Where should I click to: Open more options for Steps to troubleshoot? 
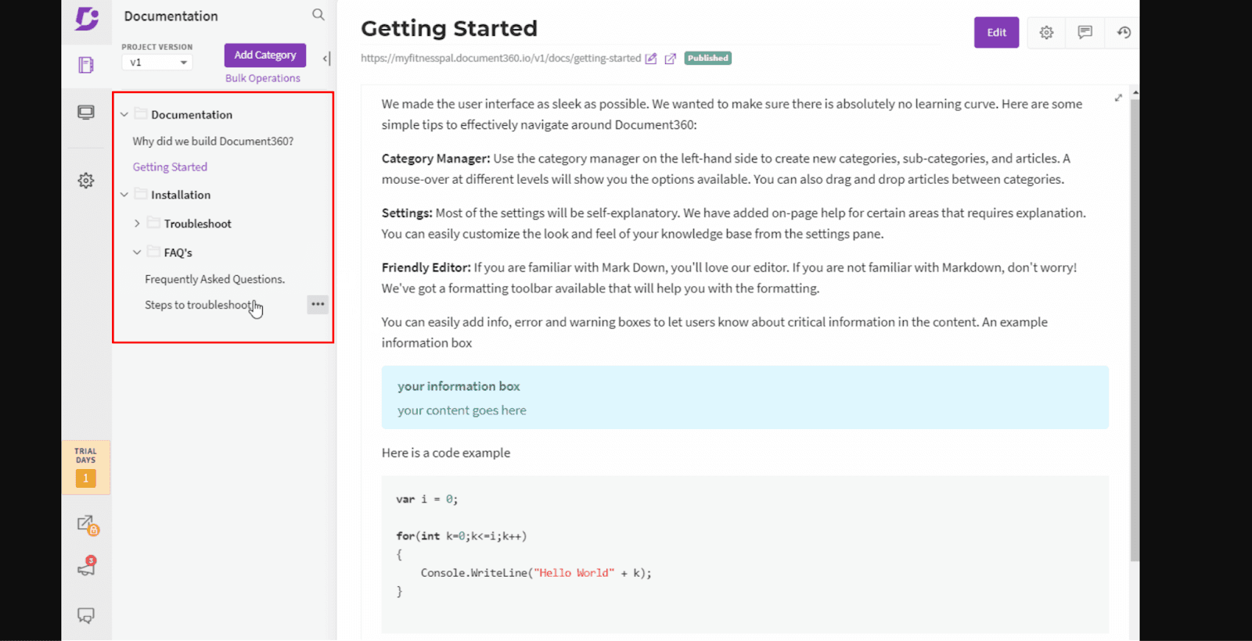tap(318, 304)
